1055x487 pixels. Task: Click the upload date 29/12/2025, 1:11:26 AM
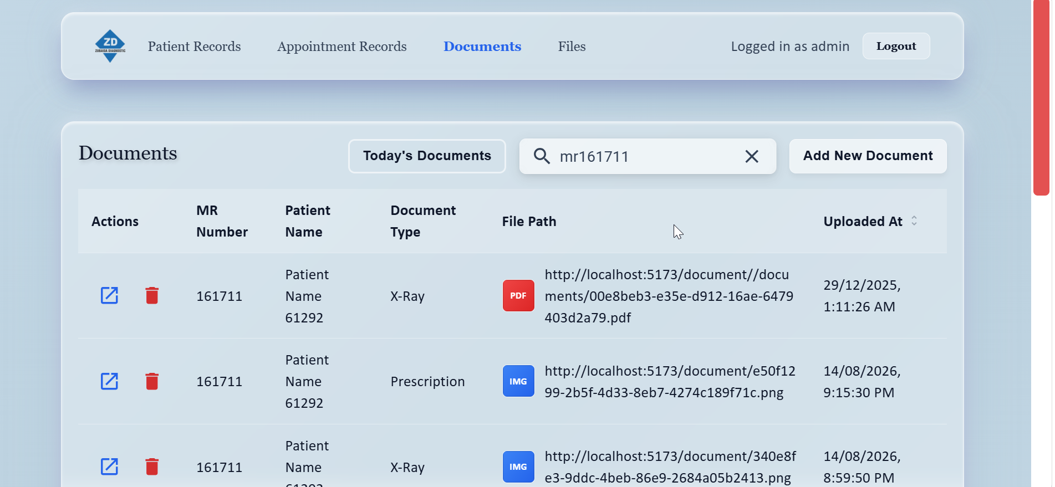[x=862, y=296]
